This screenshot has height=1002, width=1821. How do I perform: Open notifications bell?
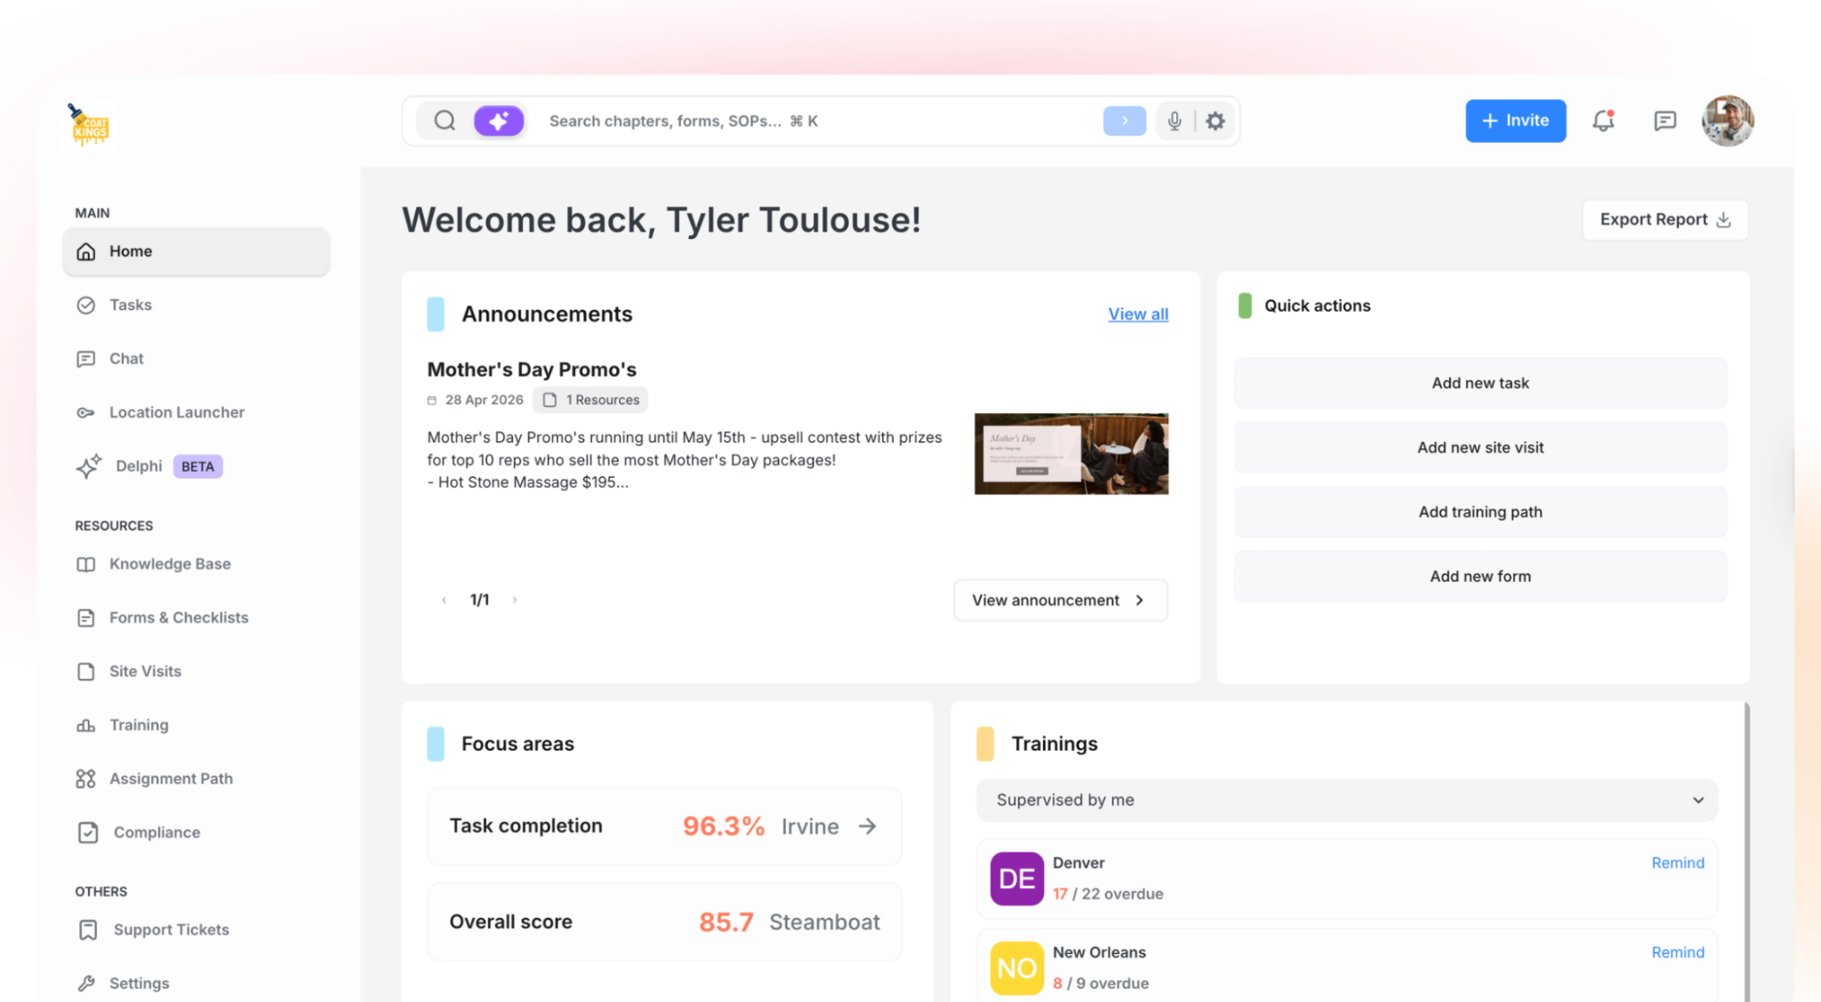pos(1603,121)
